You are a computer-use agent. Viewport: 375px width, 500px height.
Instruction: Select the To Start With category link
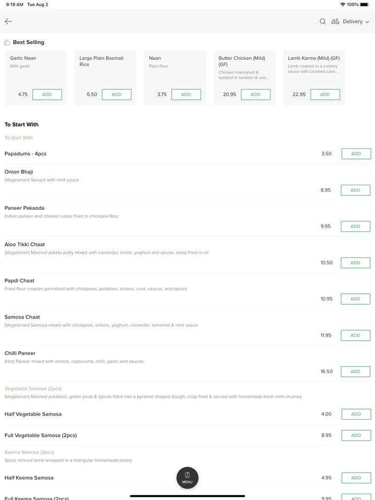(19, 138)
